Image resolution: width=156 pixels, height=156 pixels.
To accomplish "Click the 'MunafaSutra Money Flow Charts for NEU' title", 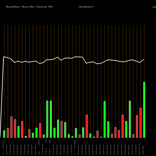I will tap(30, 7).
